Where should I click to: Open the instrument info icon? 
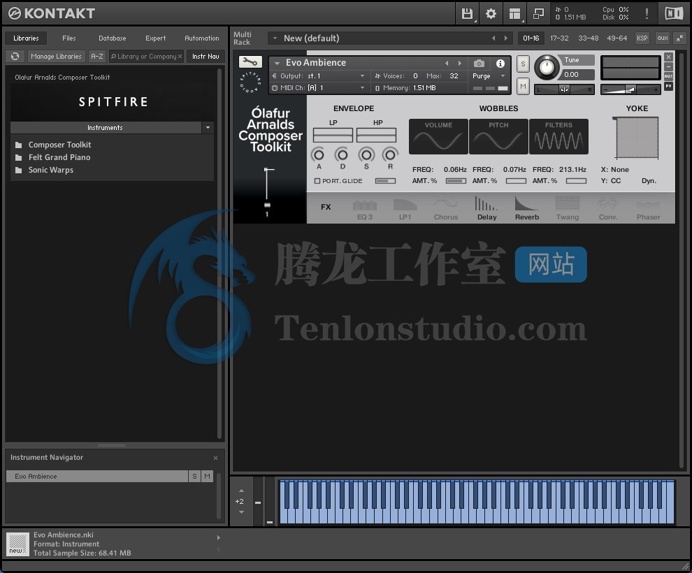(500, 63)
